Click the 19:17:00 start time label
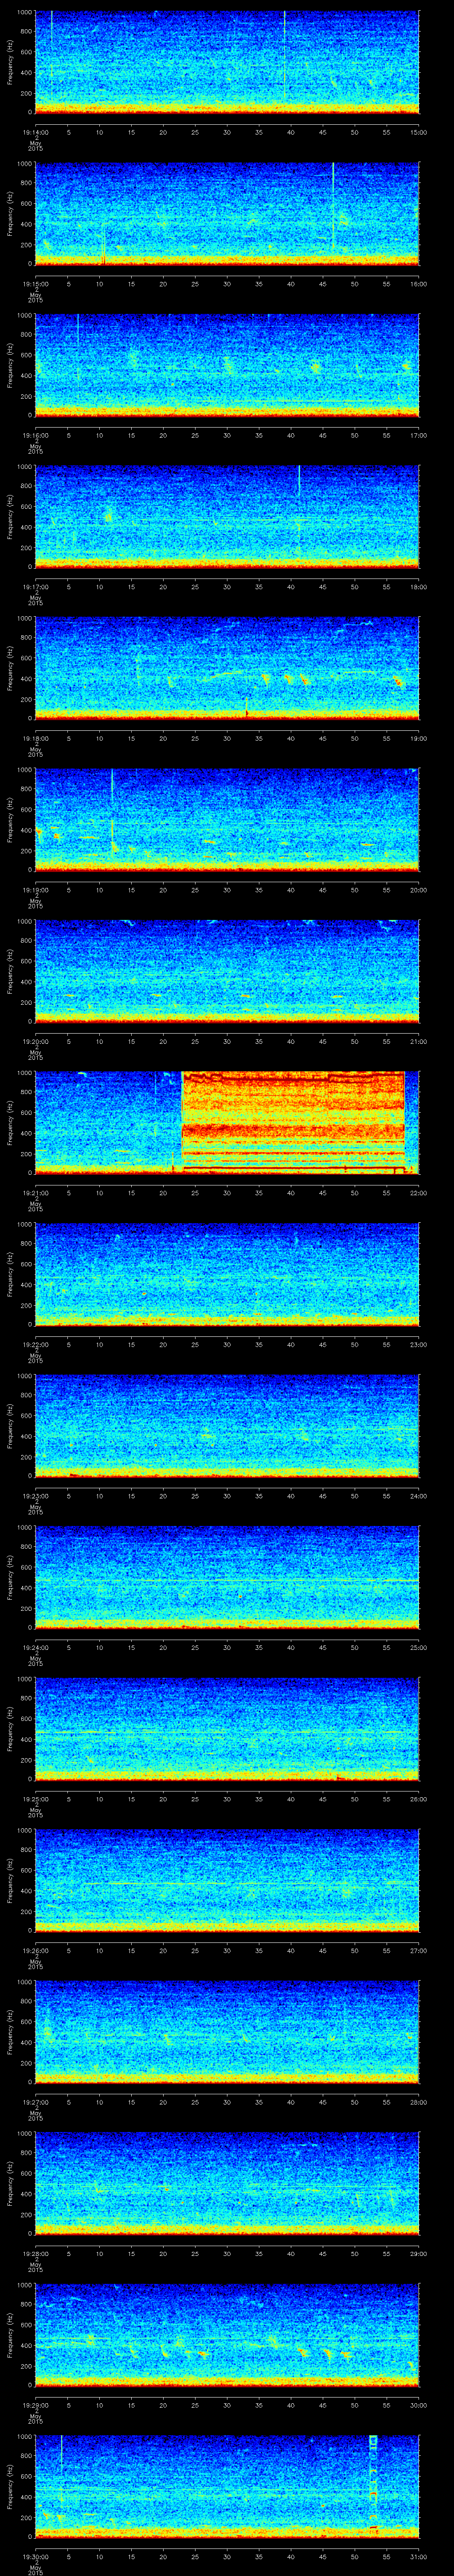Screen dimensions: 454x2576 [35, 587]
